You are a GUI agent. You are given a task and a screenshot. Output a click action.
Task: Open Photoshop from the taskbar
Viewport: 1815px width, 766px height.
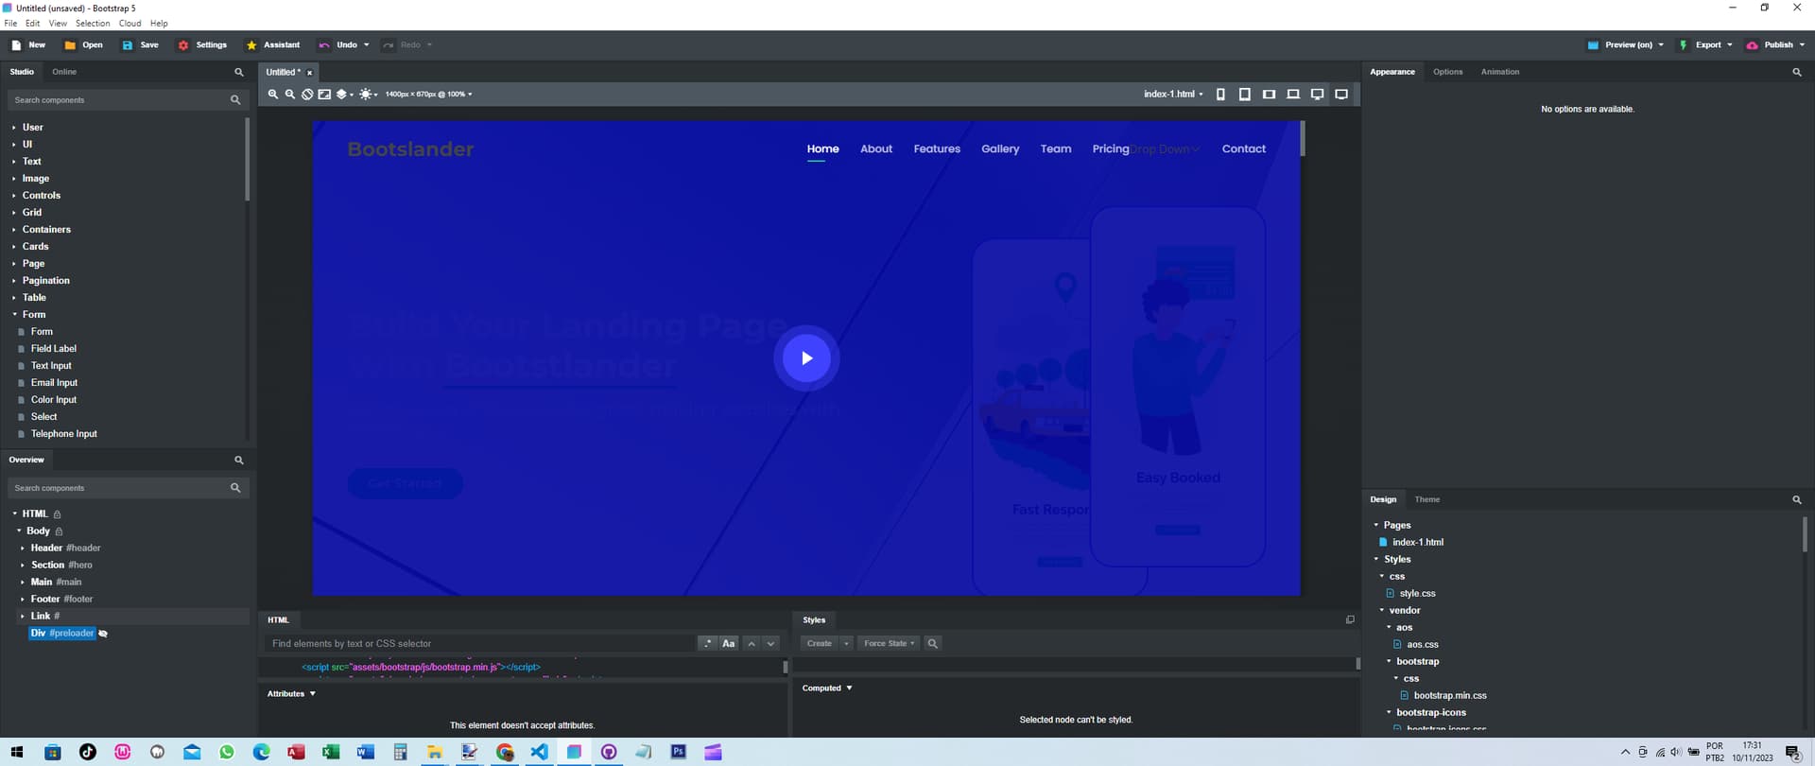click(678, 752)
